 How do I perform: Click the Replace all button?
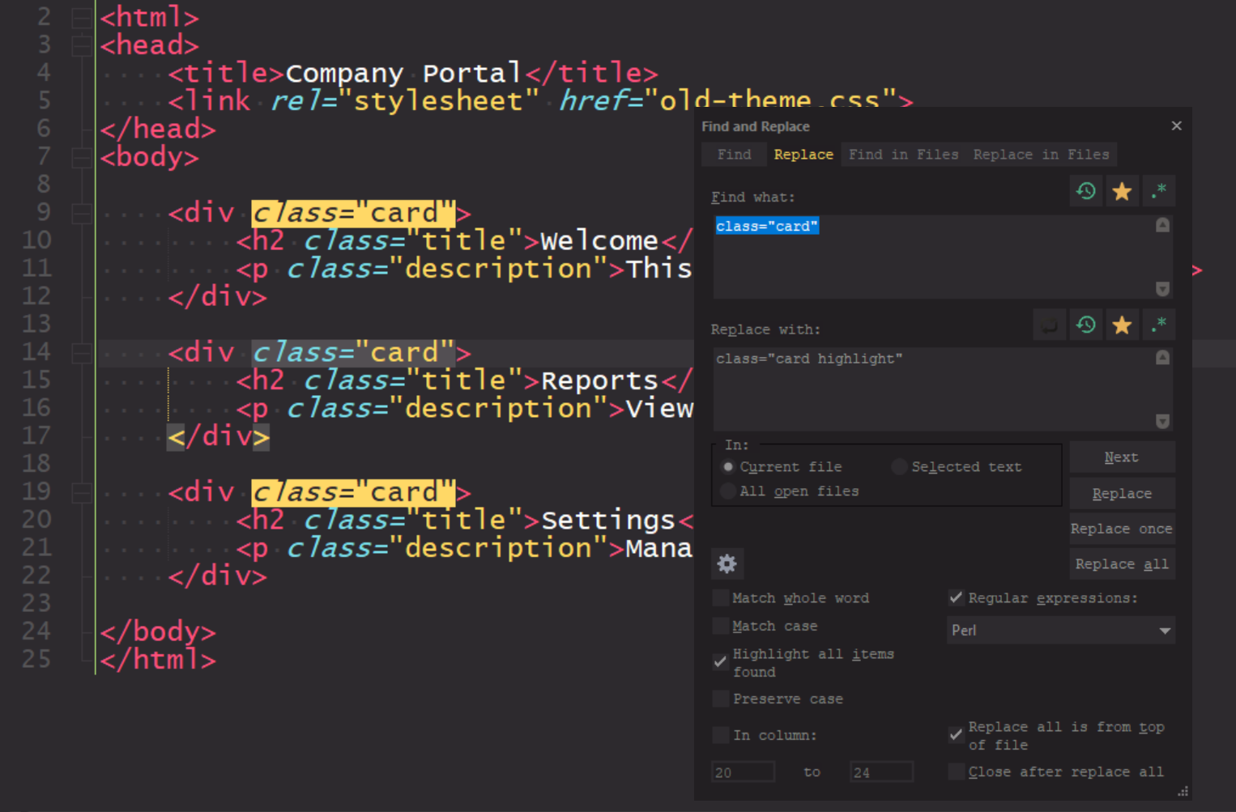coord(1121,564)
